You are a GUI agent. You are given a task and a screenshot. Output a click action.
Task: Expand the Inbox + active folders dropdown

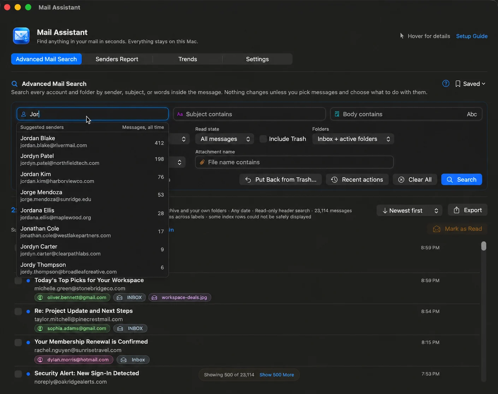pos(353,139)
